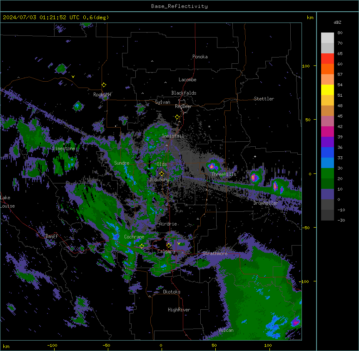
Task: Click the HighRiver label
Action: (x=179, y=310)
